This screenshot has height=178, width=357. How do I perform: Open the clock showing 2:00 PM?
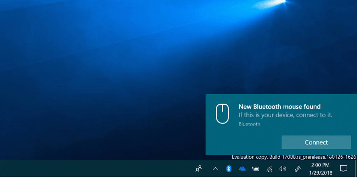[320, 169]
